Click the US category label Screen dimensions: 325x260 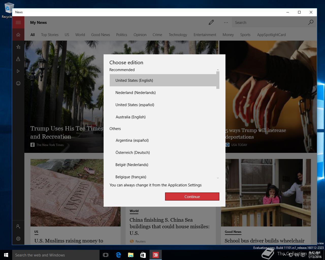[36, 232]
